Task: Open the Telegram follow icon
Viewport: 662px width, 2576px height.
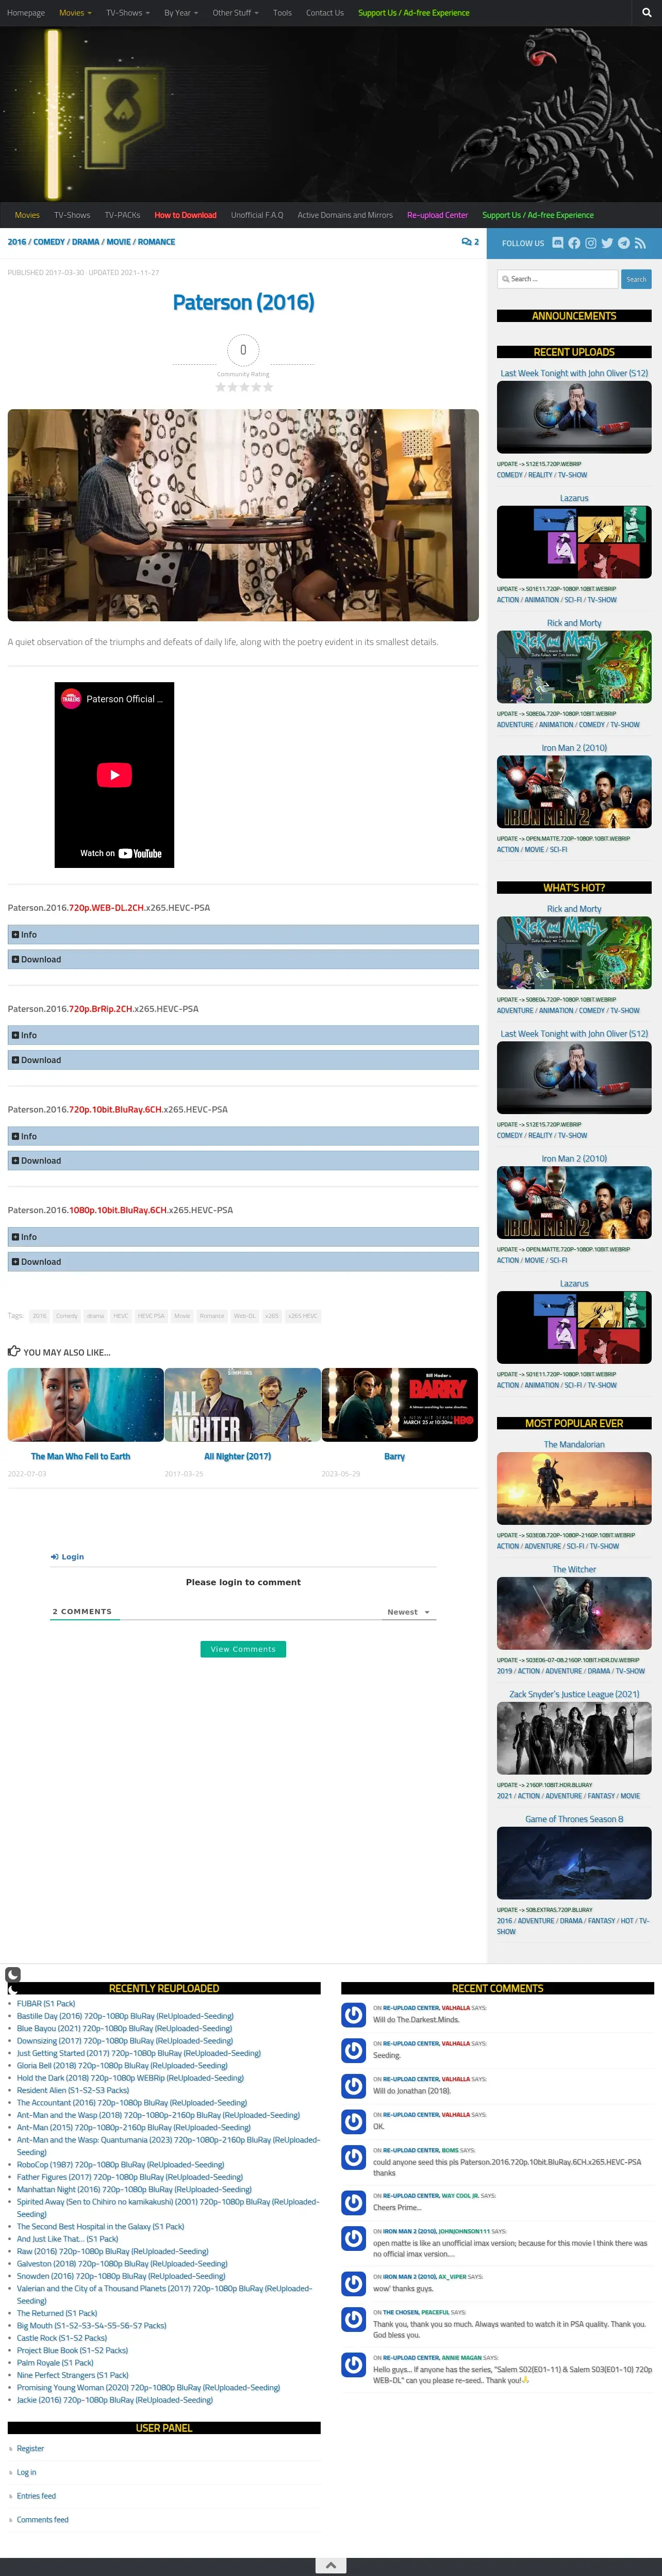Action: (x=623, y=243)
